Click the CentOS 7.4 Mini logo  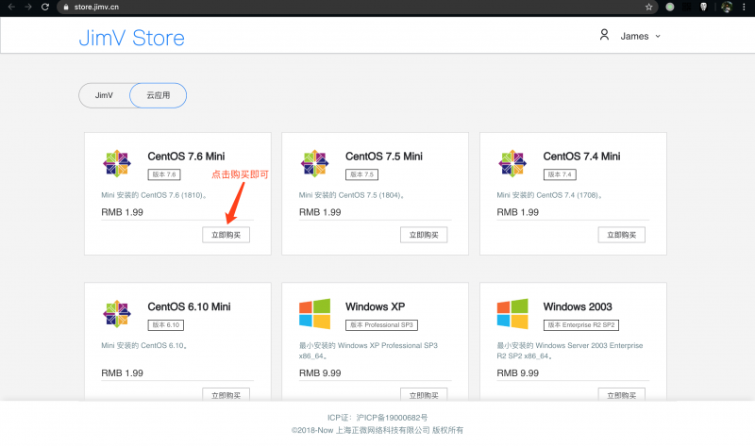512,163
